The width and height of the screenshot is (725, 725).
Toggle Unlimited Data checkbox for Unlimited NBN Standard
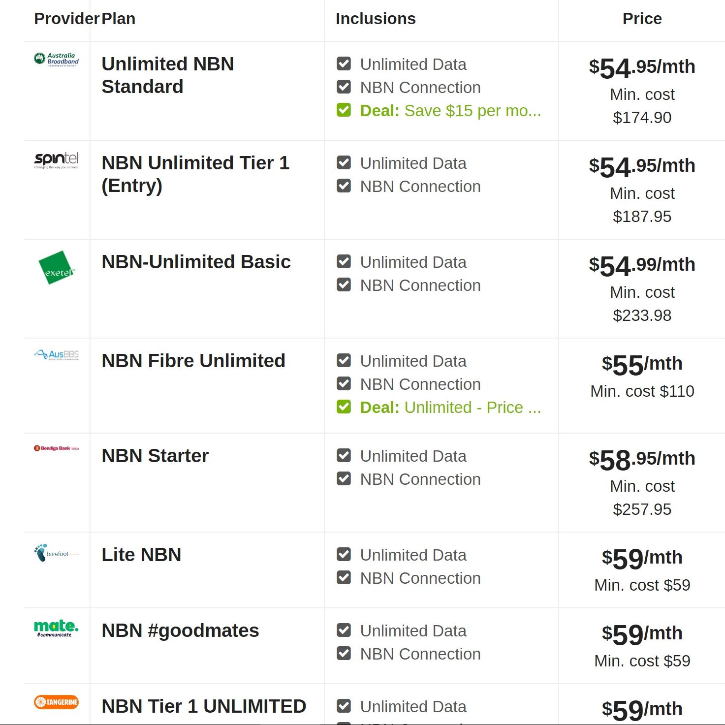[344, 64]
